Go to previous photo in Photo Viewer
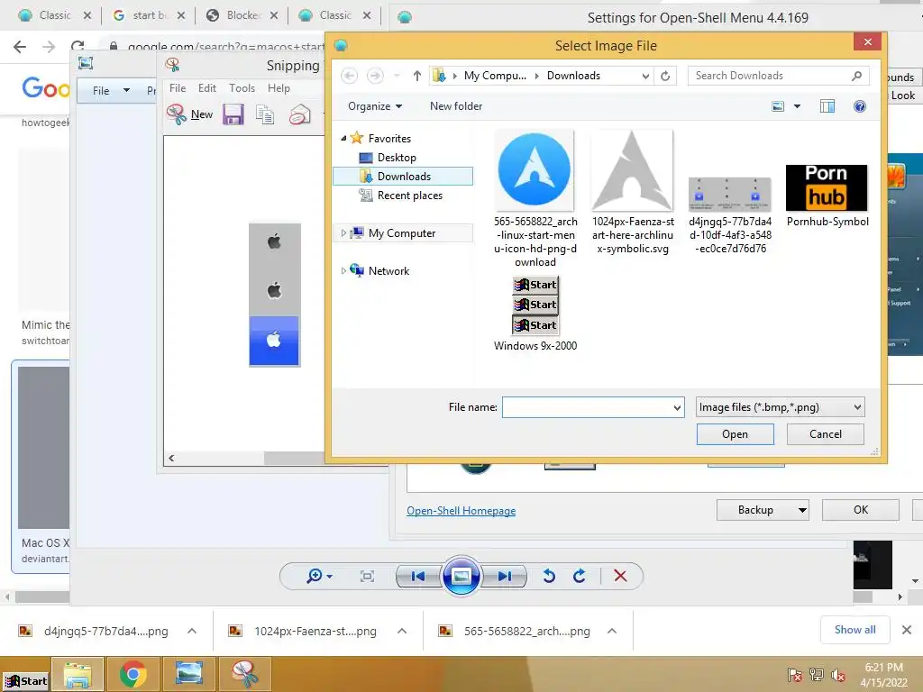The width and height of the screenshot is (923, 692). [x=418, y=576]
